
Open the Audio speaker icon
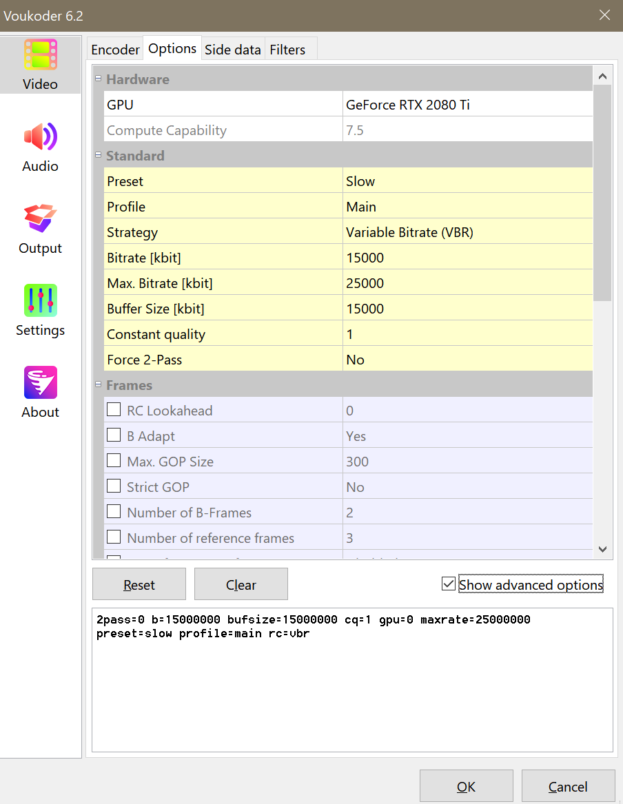tap(41, 137)
